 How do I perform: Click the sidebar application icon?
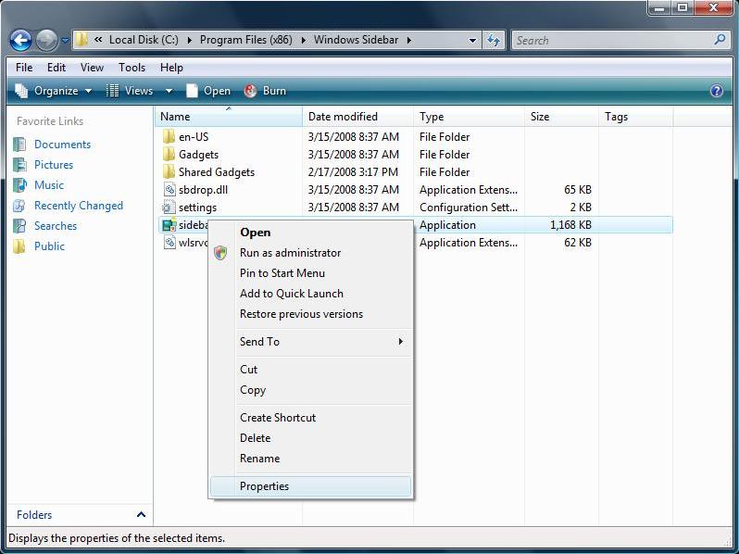coord(169,225)
